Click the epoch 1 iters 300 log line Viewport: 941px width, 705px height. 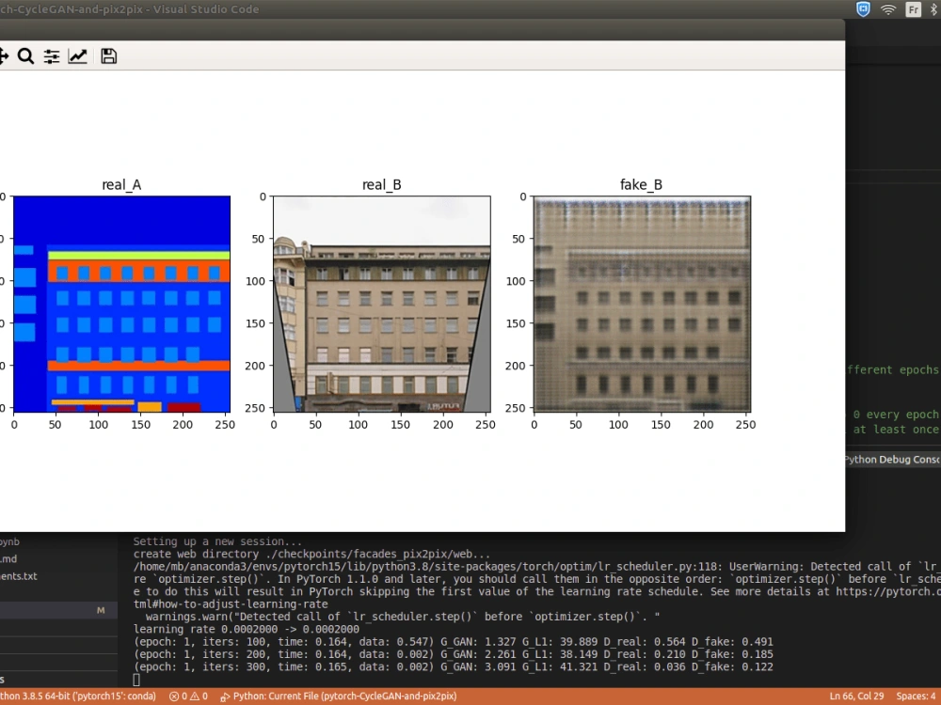[x=454, y=667]
